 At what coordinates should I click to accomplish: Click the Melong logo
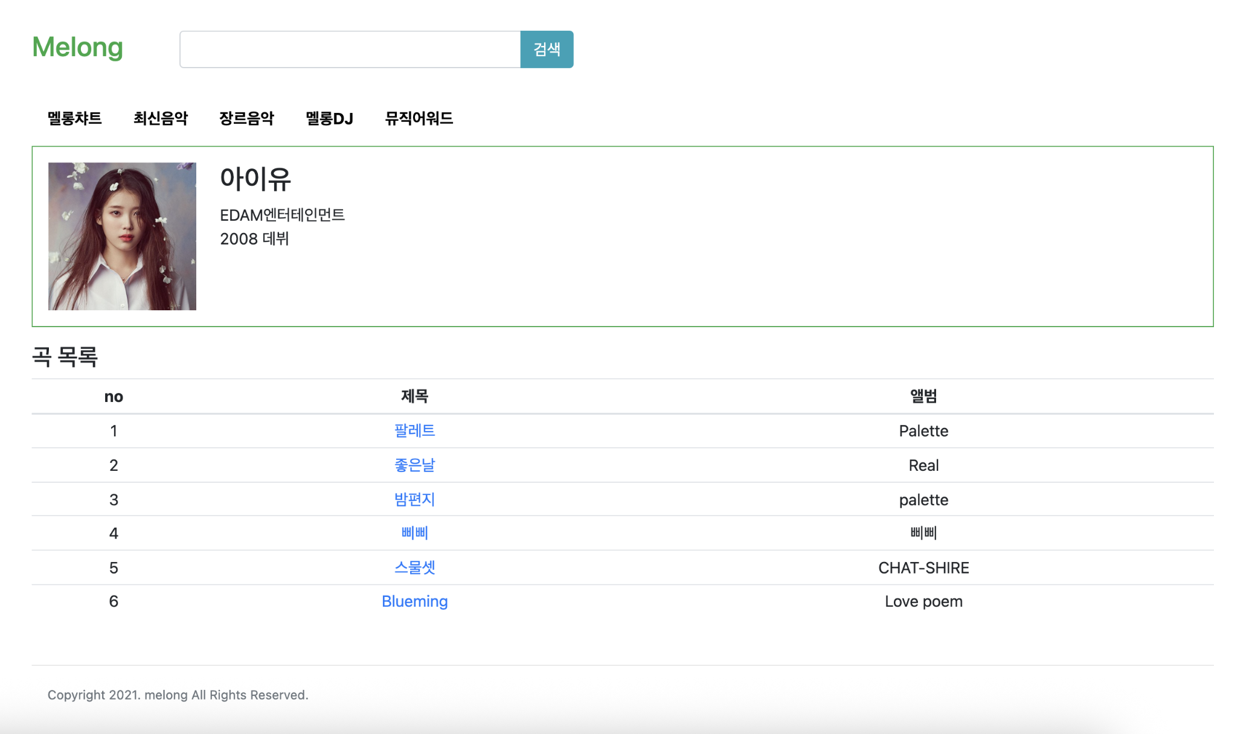coord(77,48)
